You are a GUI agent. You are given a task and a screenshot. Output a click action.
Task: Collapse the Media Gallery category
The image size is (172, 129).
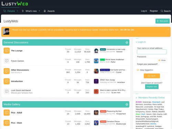127,105
